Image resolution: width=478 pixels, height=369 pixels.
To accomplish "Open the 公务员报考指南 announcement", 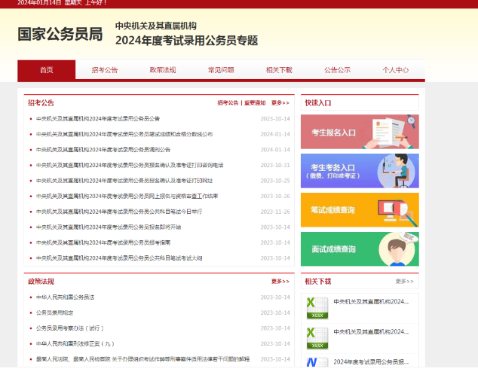I will pos(103,242).
